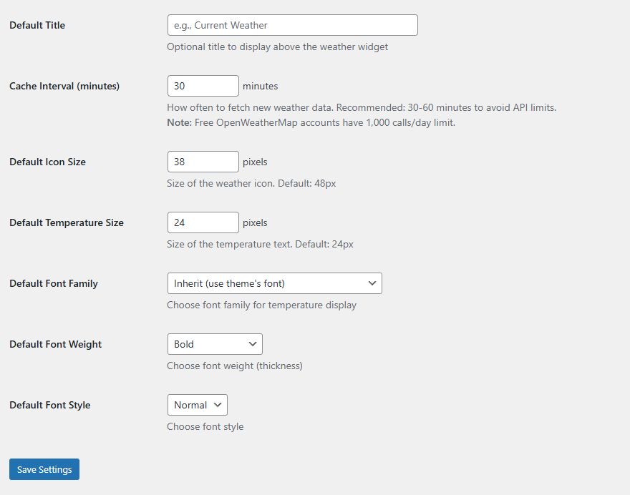Select the "Default Icon Size" label
630x495 pixels.
pyautogui.click(x=47, y=162)
